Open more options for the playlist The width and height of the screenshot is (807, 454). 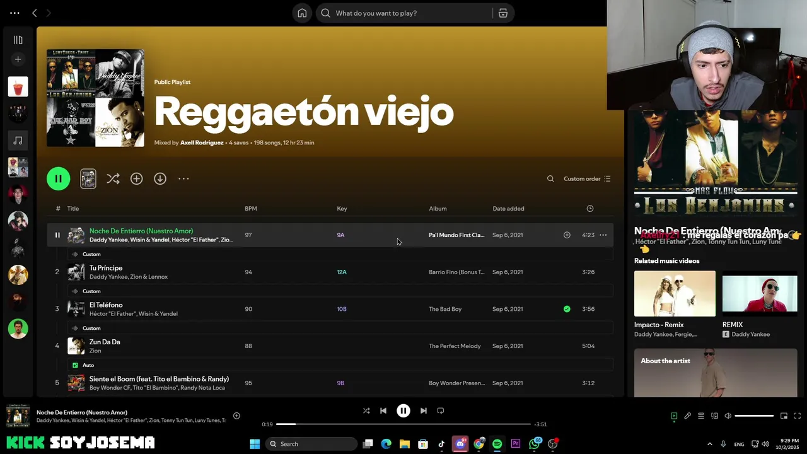183,178
